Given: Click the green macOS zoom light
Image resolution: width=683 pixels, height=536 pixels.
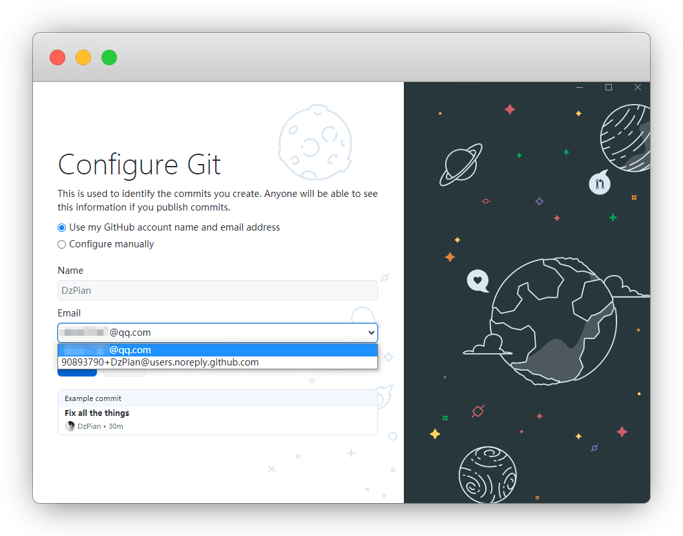Looking at the screenshot, I should [x=109, y=57].
